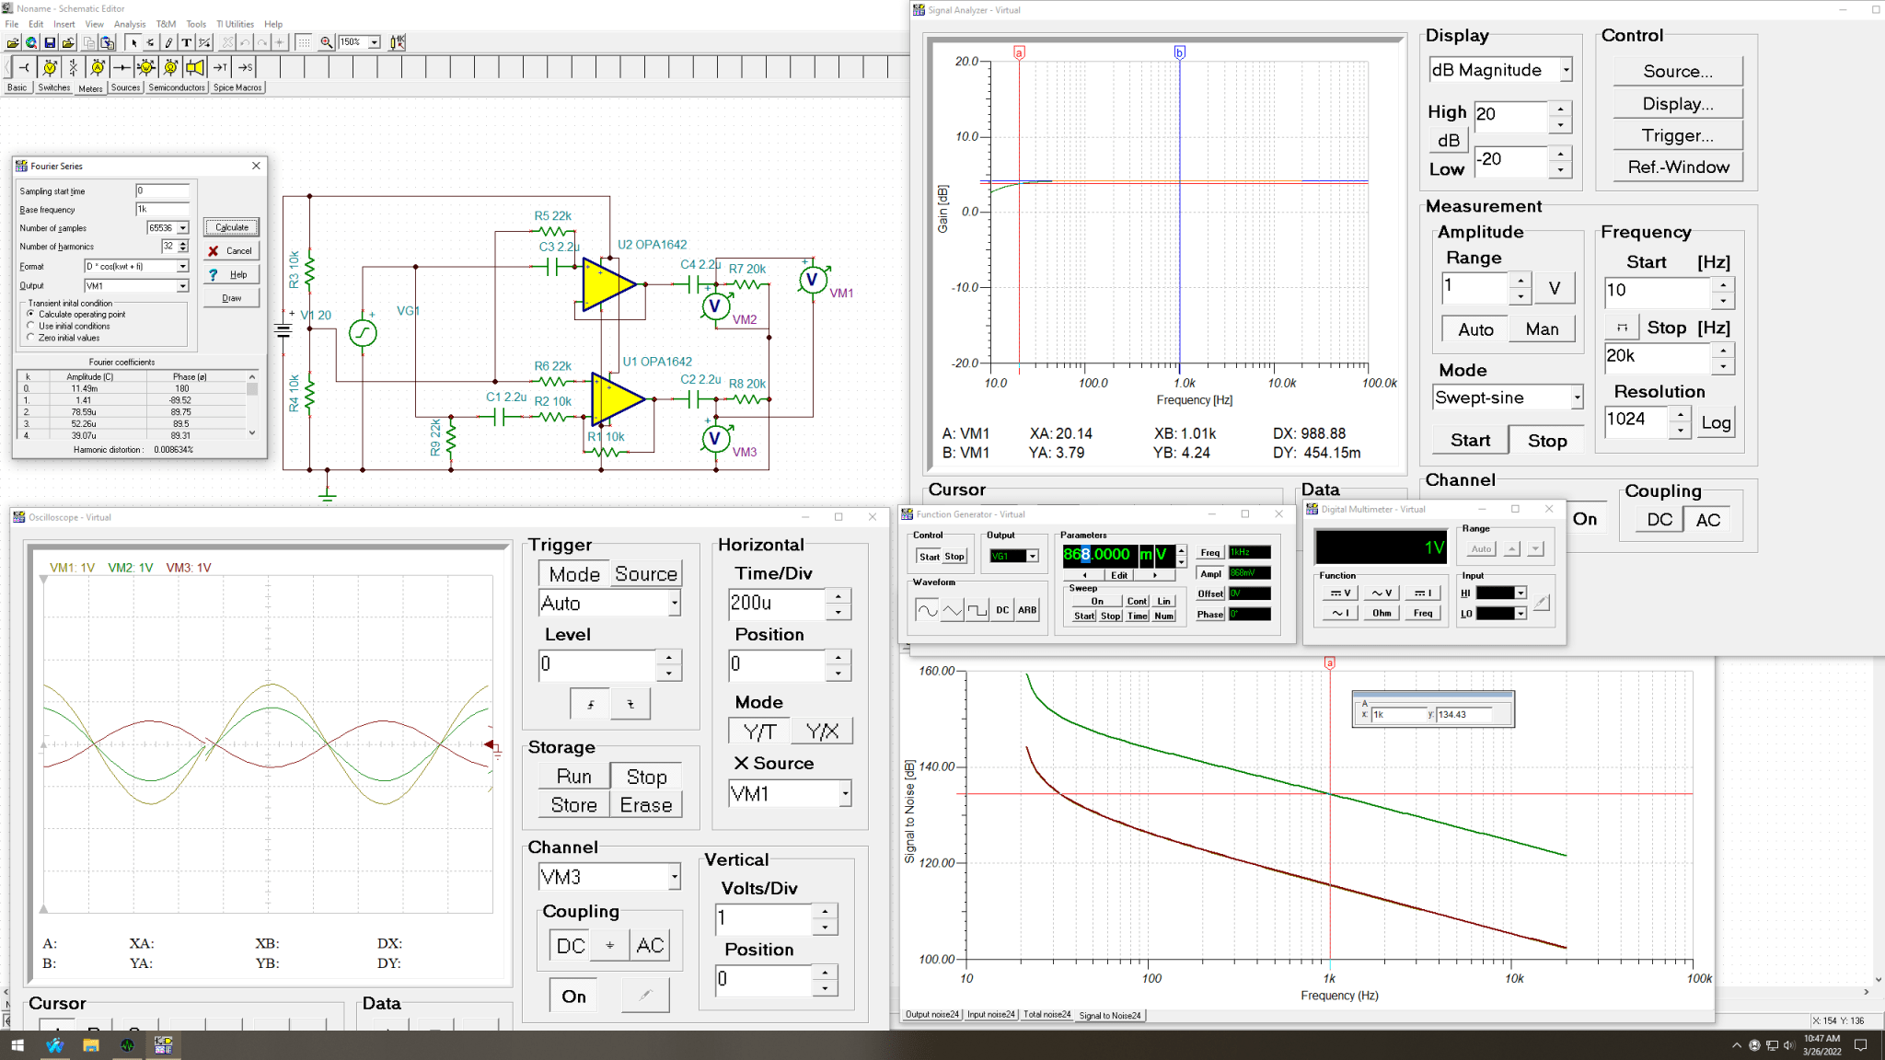Open a schematic file from toolbar
The height and width of the screenshot is (1060, 1885).
coord(13,42)
